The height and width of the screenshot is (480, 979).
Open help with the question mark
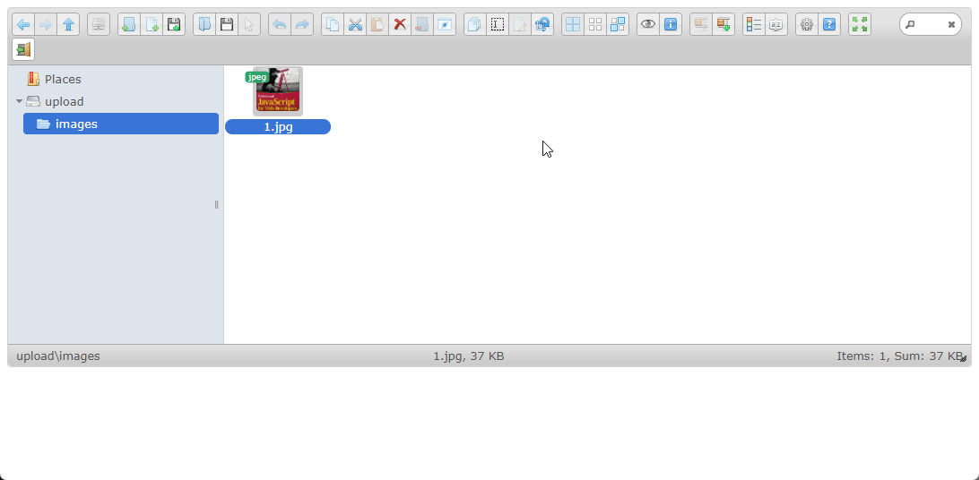click(829, 24)
